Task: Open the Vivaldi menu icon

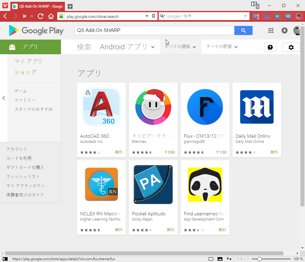Action: [5, 5]
